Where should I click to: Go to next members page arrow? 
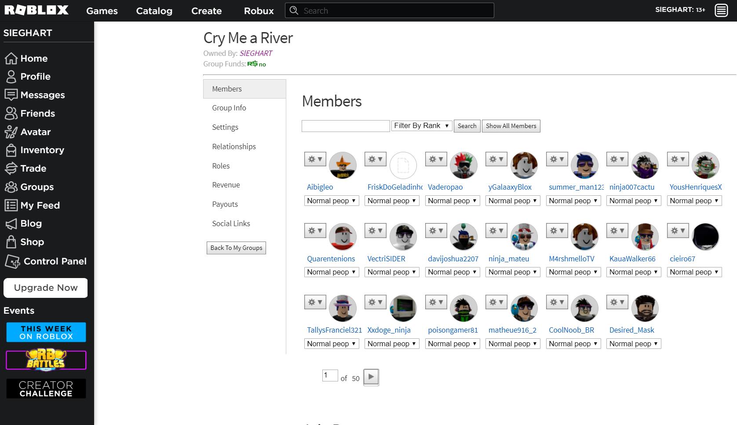pos(371,377)
